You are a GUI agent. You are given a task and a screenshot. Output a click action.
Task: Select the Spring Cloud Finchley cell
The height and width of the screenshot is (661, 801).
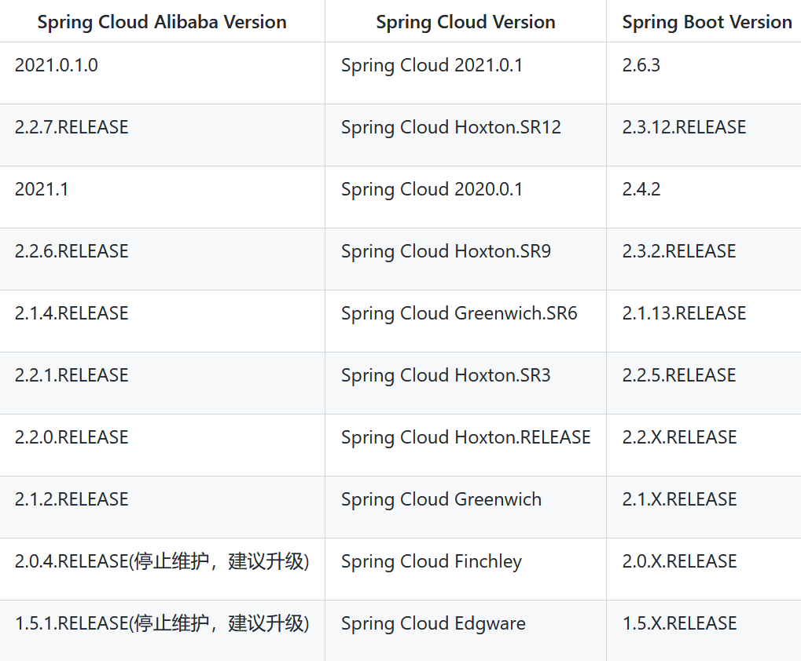pyautogui.click(x=431, y=561)
